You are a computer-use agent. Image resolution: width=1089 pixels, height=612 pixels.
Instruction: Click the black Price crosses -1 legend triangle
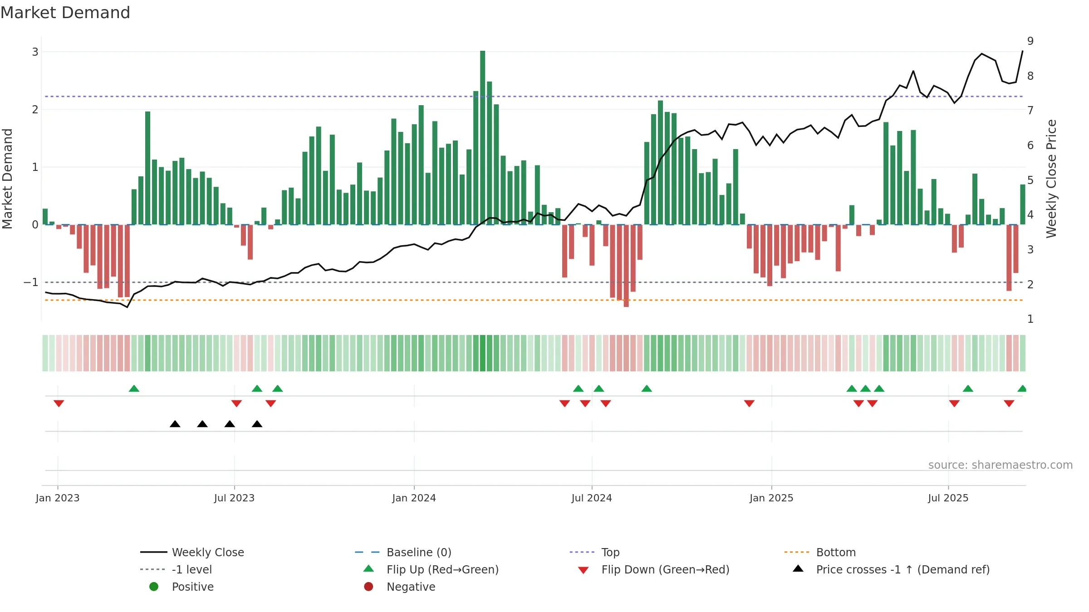point(798,568)
